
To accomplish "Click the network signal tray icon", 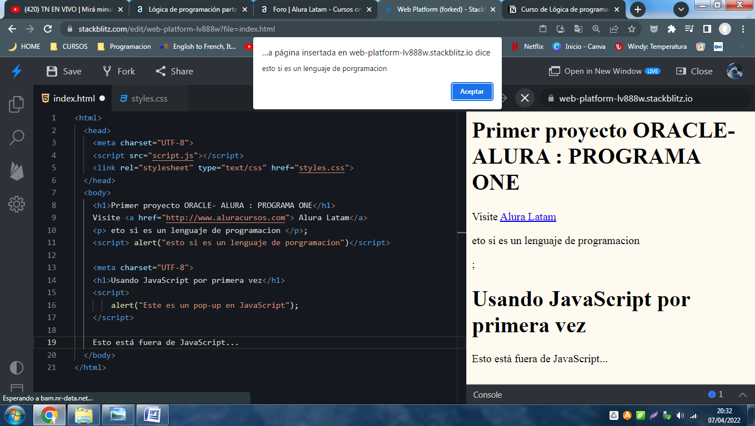I will 694,415.
